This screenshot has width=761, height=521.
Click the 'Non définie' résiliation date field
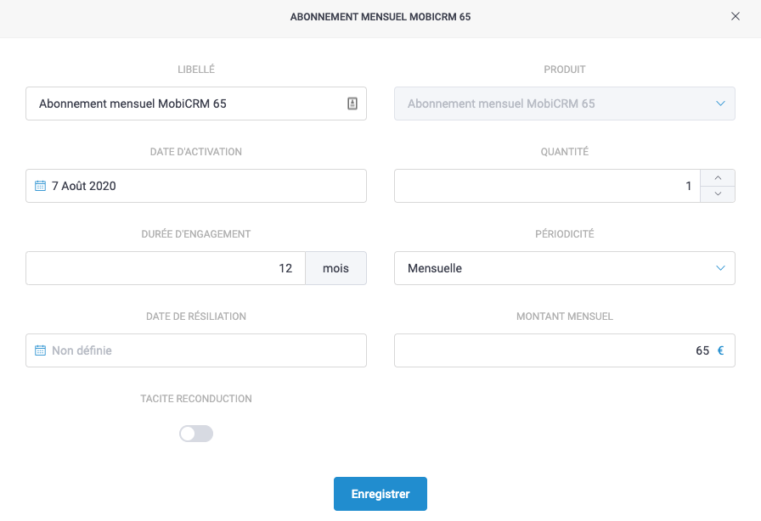tap(204, 350)
